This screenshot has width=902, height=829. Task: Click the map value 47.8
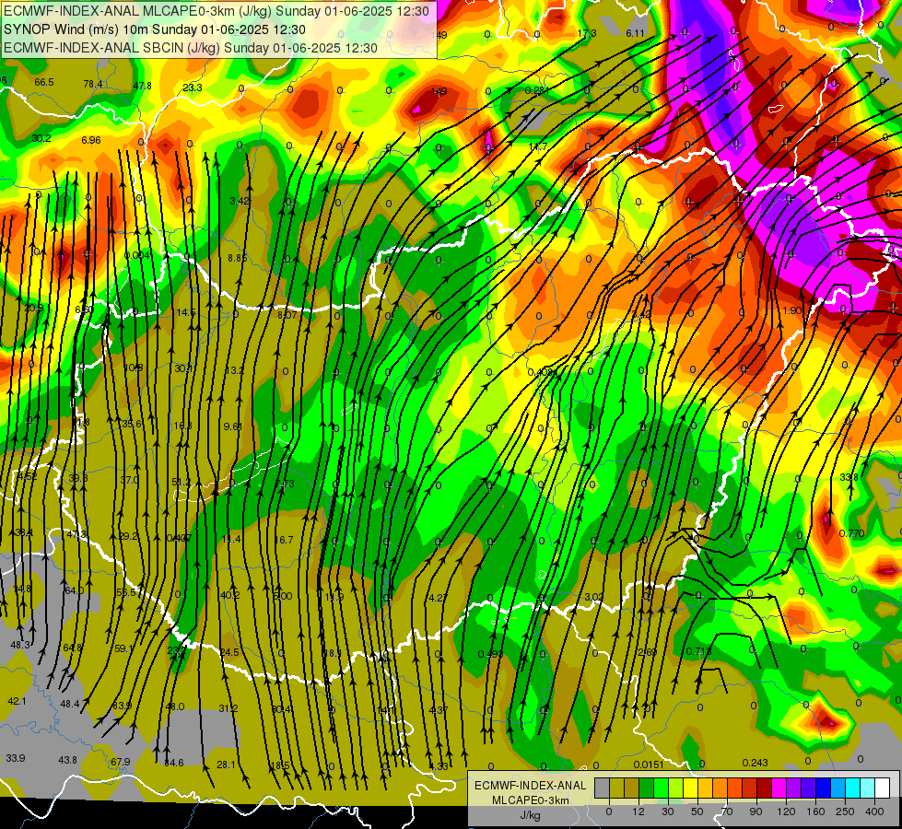(x=142, y=86)
